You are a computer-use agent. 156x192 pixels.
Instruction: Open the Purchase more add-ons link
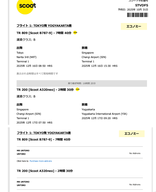coord(41,161)
